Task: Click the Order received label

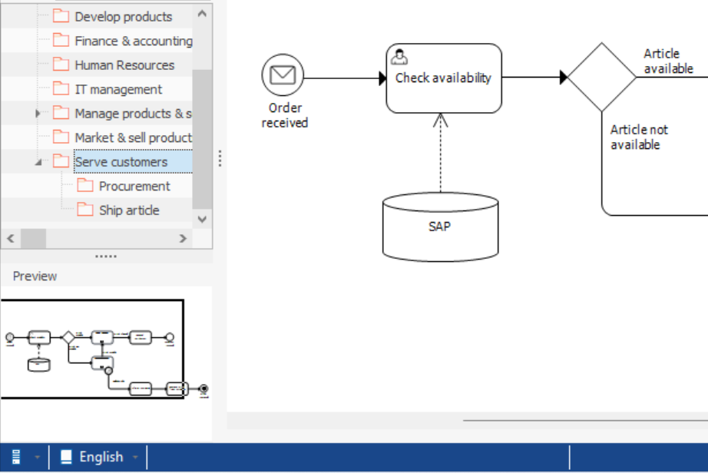Action: point(284,115)
